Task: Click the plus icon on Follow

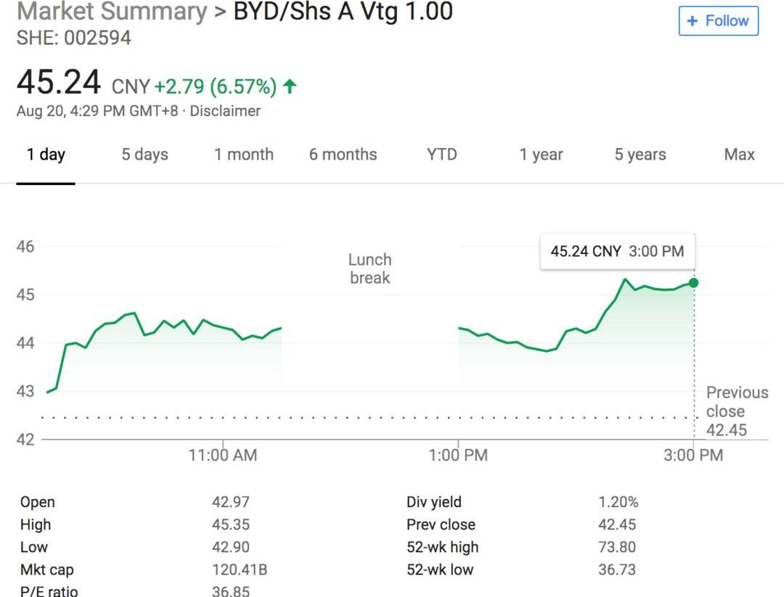Action: click(x=693, y=21)
